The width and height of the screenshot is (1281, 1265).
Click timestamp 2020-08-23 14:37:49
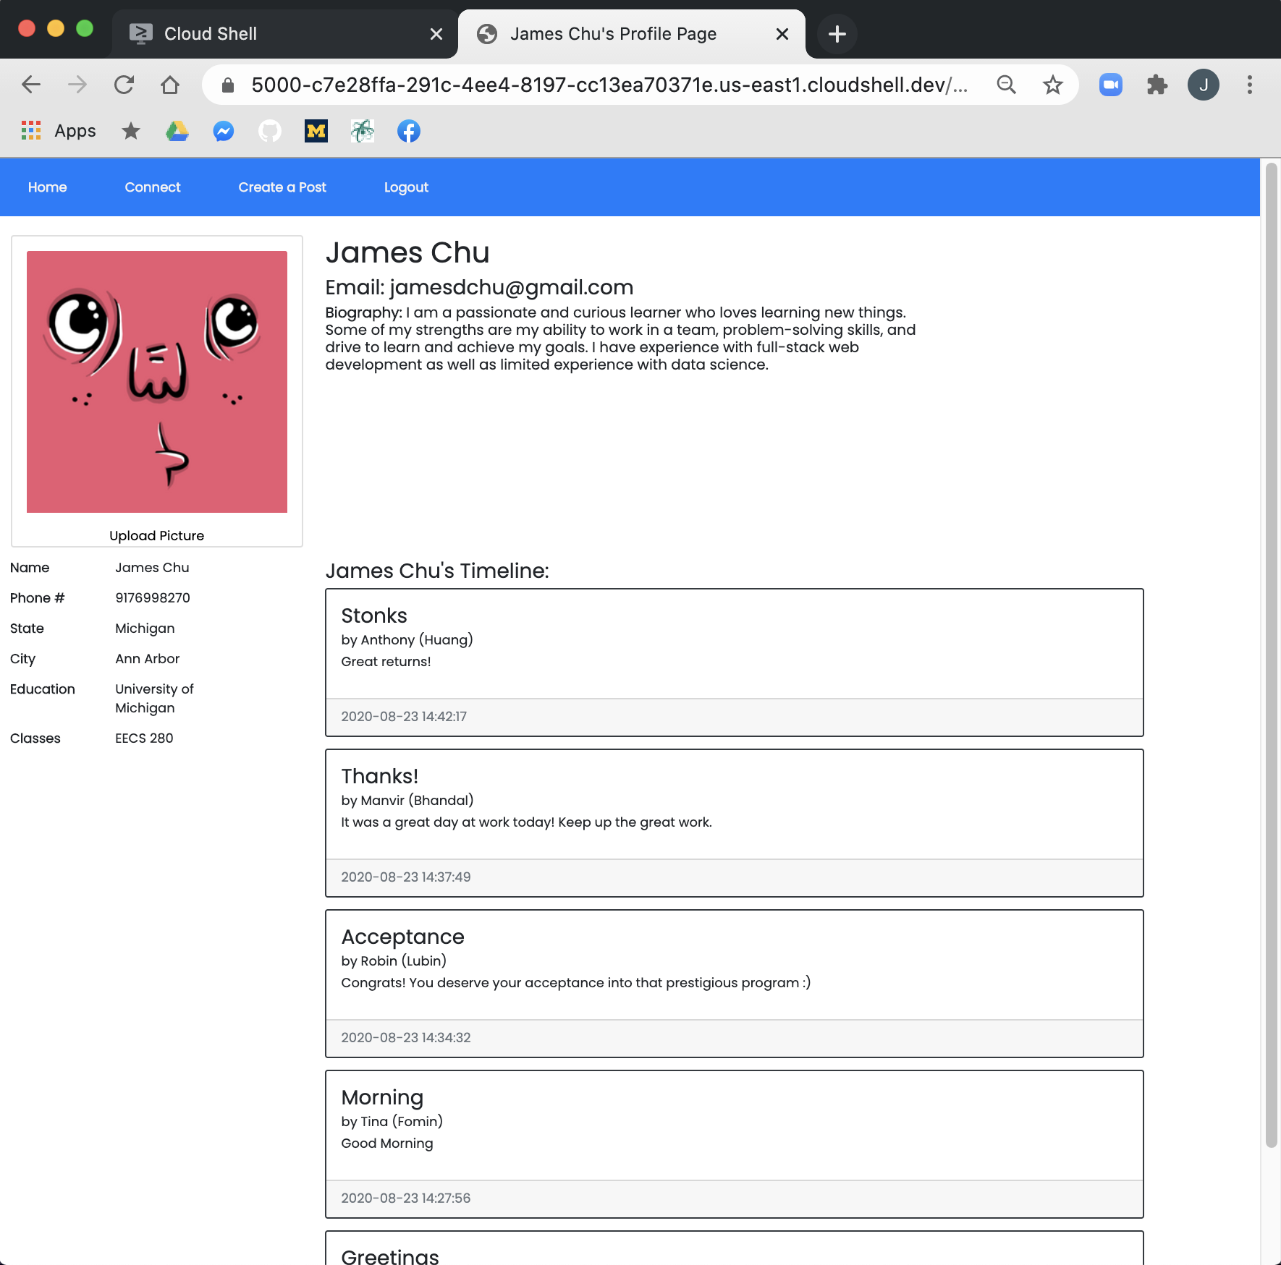[x=406, y=877]
